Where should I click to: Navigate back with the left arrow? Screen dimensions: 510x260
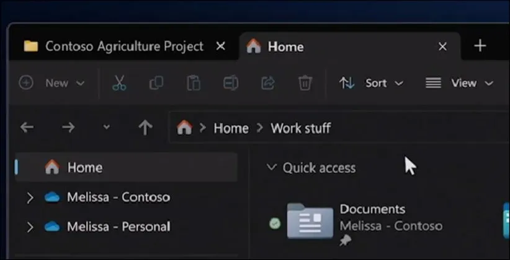pos(27,128)
